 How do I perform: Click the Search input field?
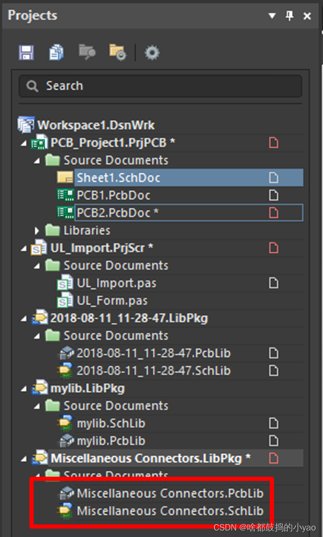tap(160, 86)
